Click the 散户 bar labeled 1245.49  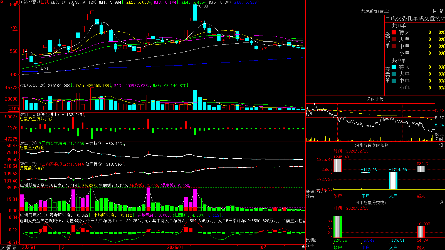click(337, 166)
